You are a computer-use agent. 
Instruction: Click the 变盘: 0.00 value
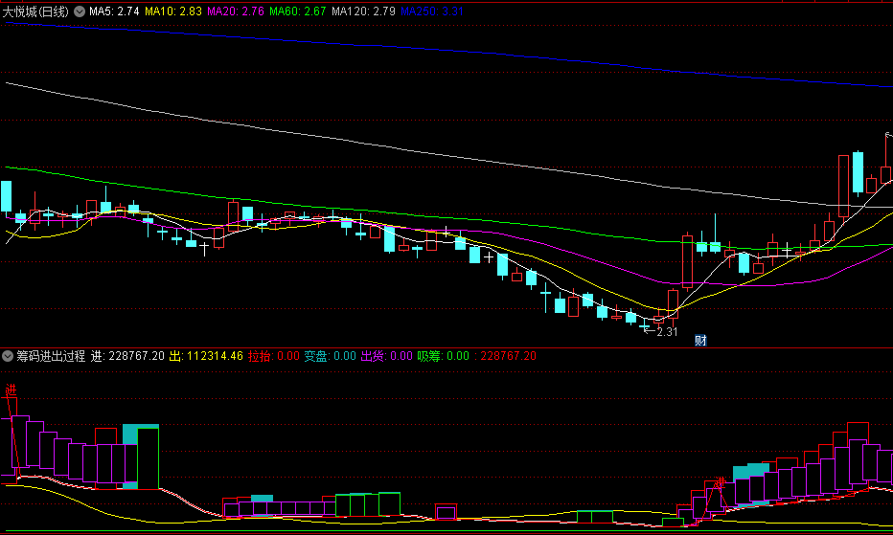click(330, 356)
